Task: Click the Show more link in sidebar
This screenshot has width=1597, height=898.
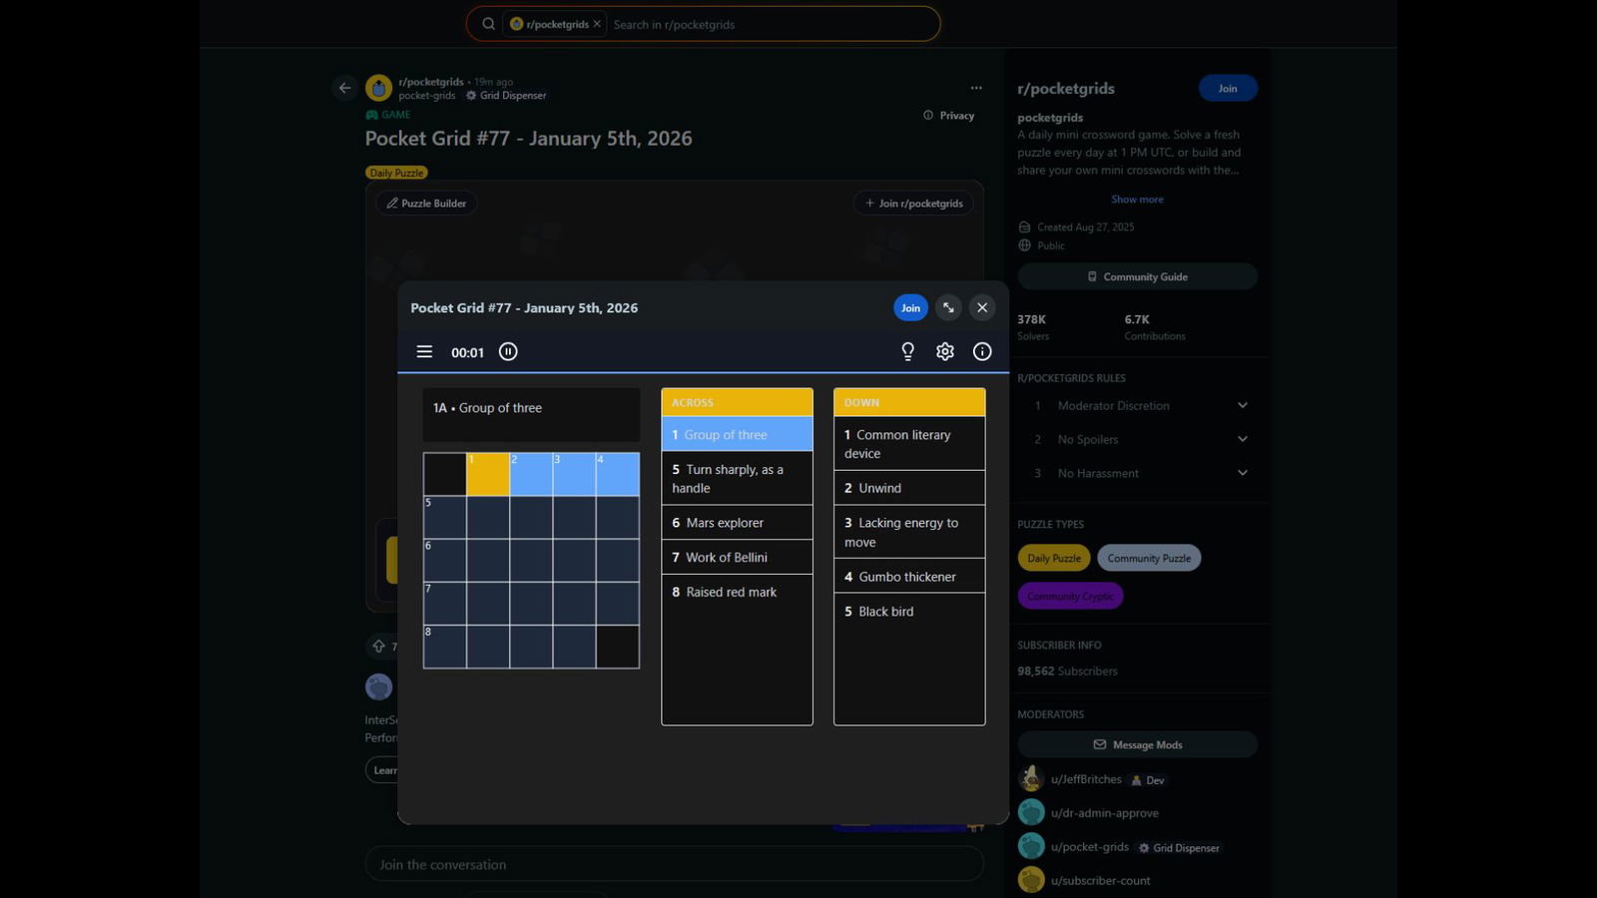Action: [1137, 200]
